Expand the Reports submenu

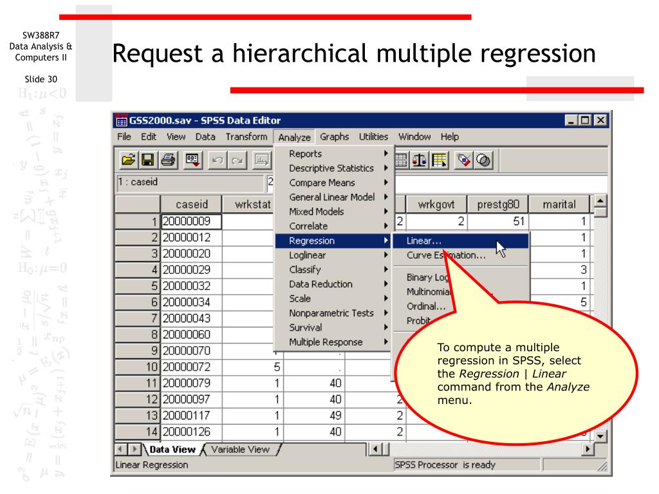point(334,154)
